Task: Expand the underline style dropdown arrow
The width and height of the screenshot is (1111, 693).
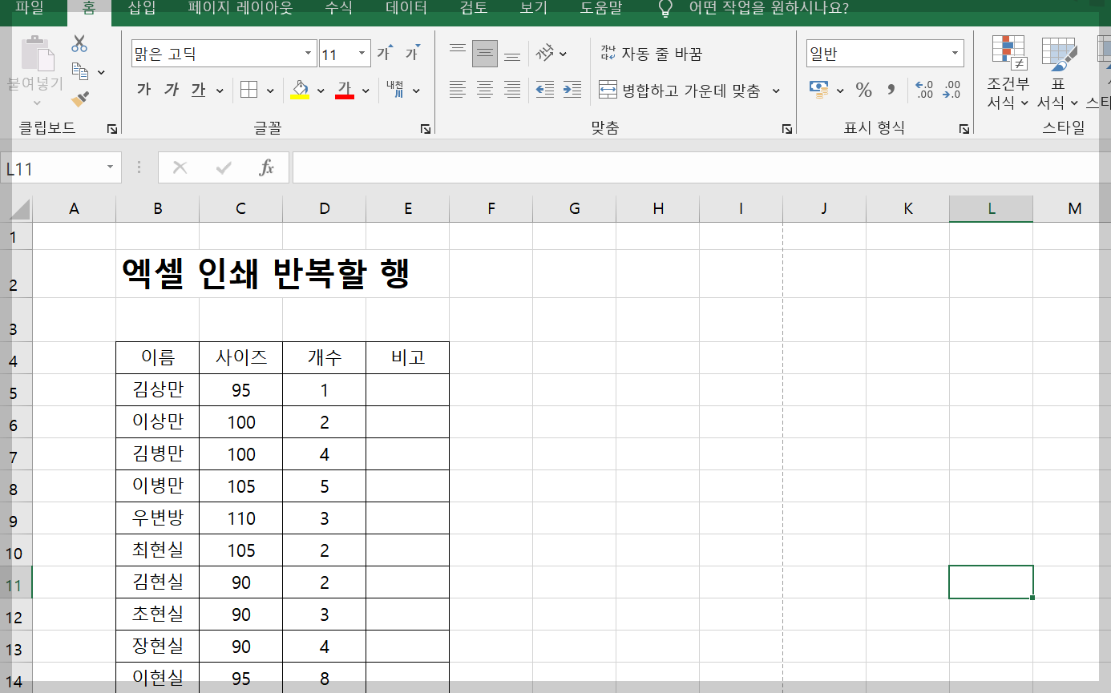Action: pyautogui.click(x=220, y=91)
